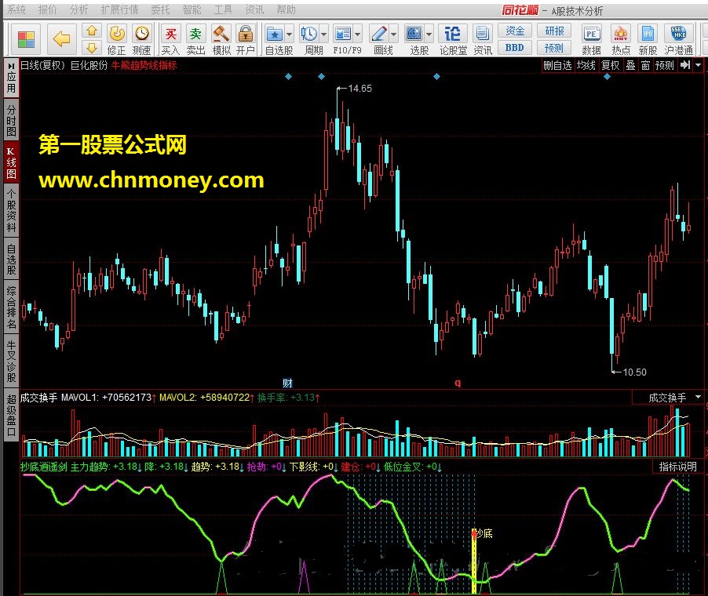Click the small up arrow toolbar icon

click(x=92, y=31)
